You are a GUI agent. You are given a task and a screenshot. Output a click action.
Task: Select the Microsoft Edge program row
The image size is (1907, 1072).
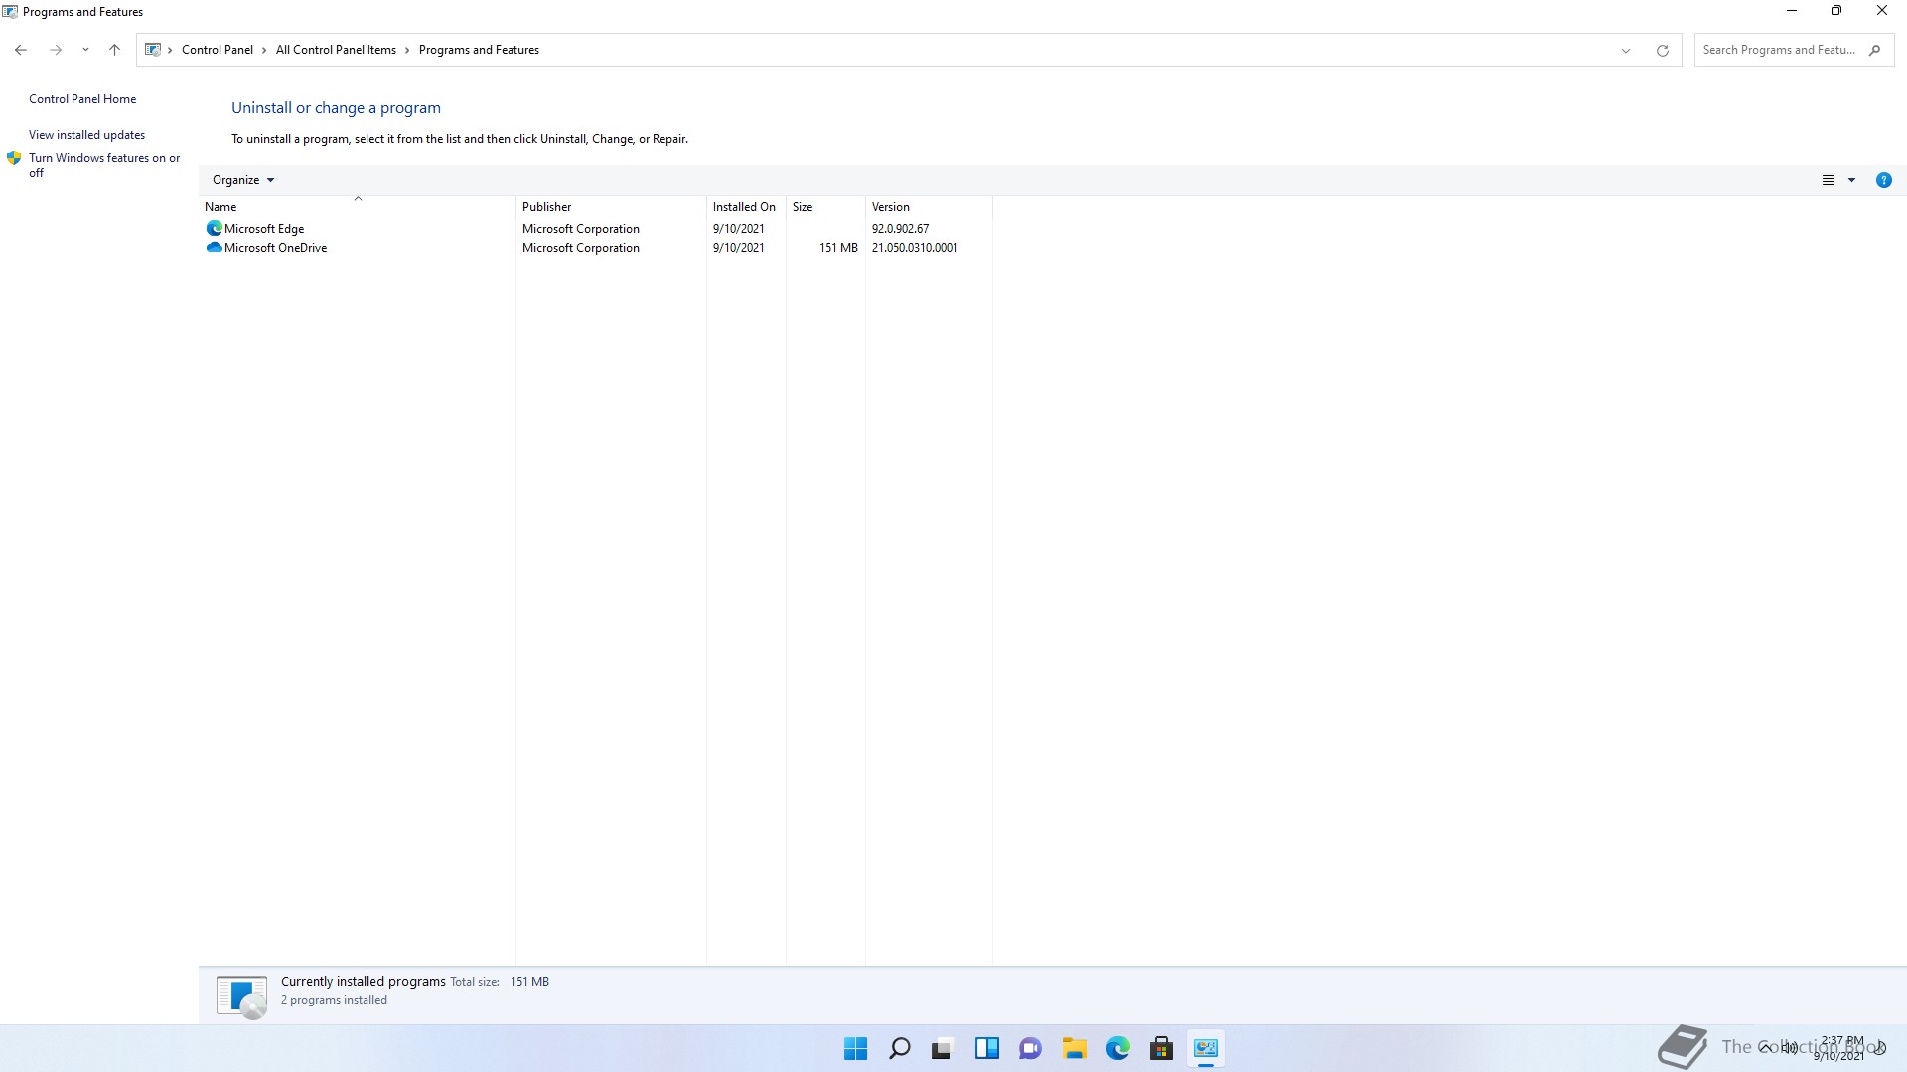point(596,229)
